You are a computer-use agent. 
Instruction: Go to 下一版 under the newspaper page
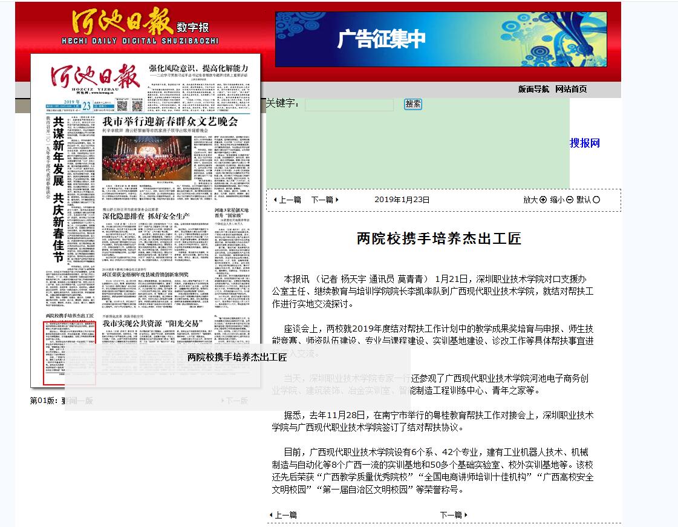coord(235,401)
